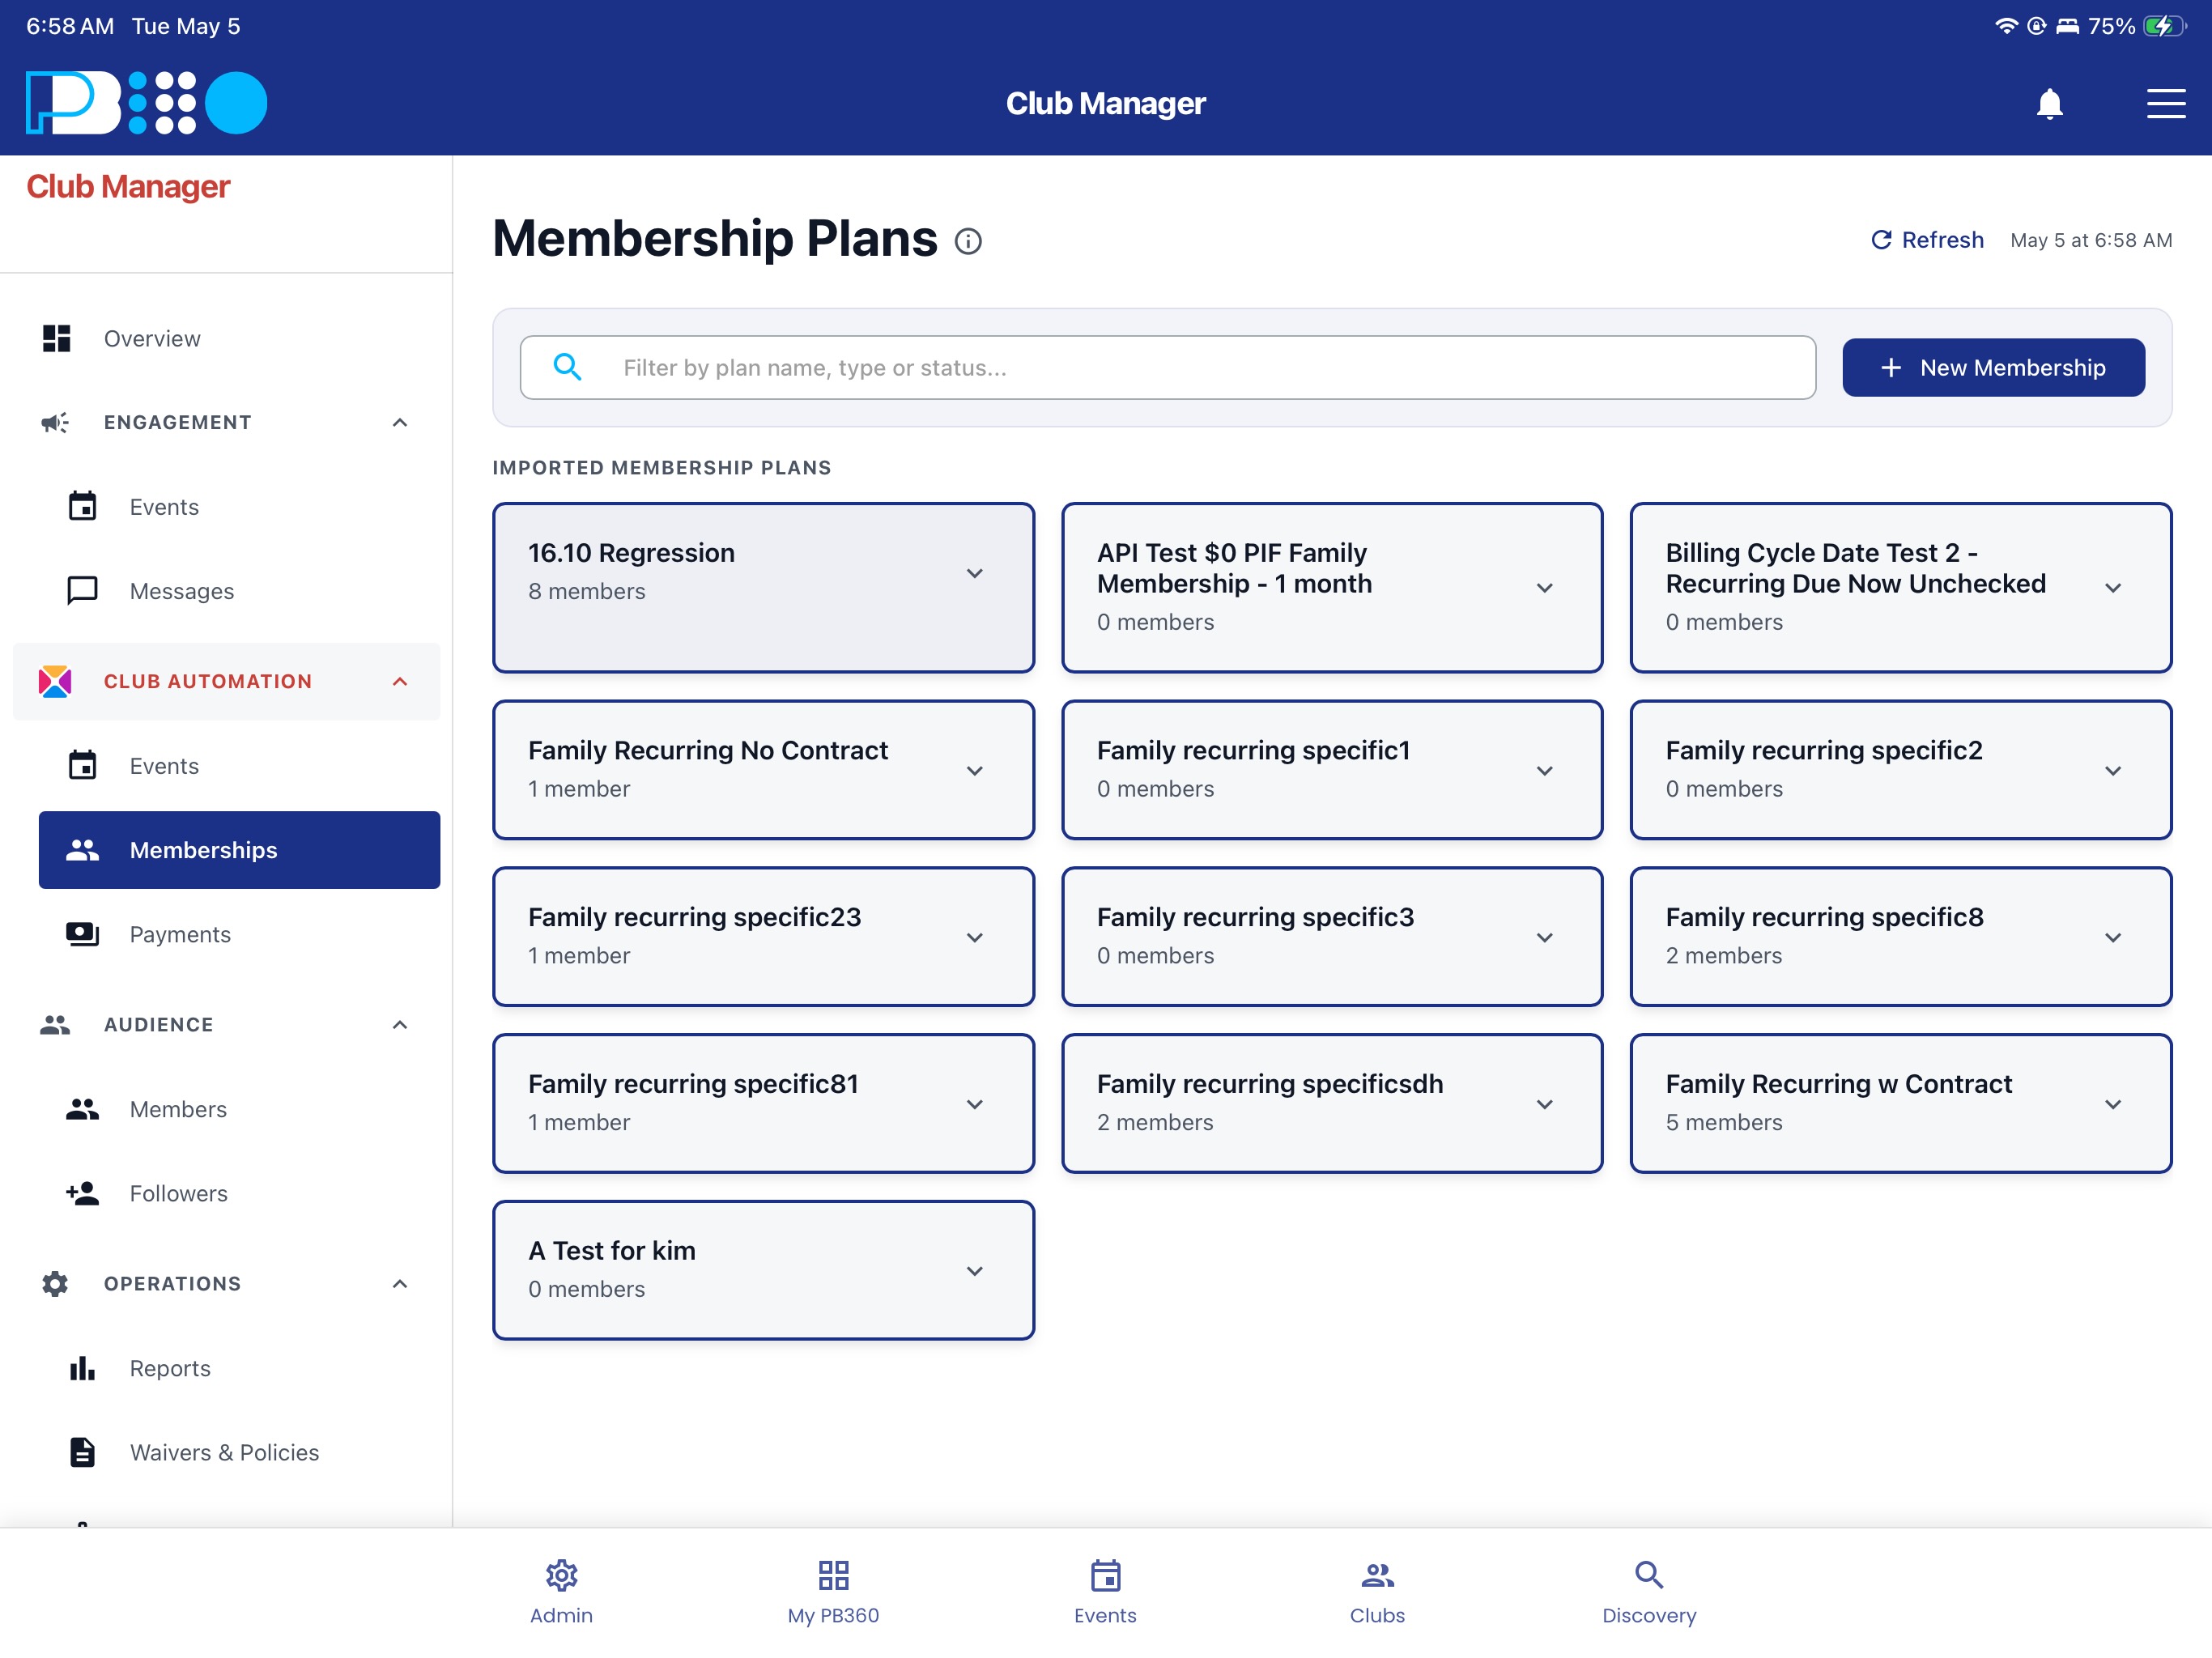This screenshot has height=1658, width=2212.
Task: Expand Family recurring specific1 chevron
Action: click(x=1545, y=771)
